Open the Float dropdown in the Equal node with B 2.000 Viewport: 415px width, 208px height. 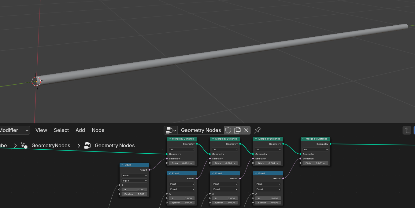coord(225,184)
